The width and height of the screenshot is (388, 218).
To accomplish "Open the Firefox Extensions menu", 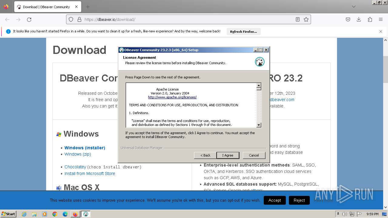I will point(370,19).
